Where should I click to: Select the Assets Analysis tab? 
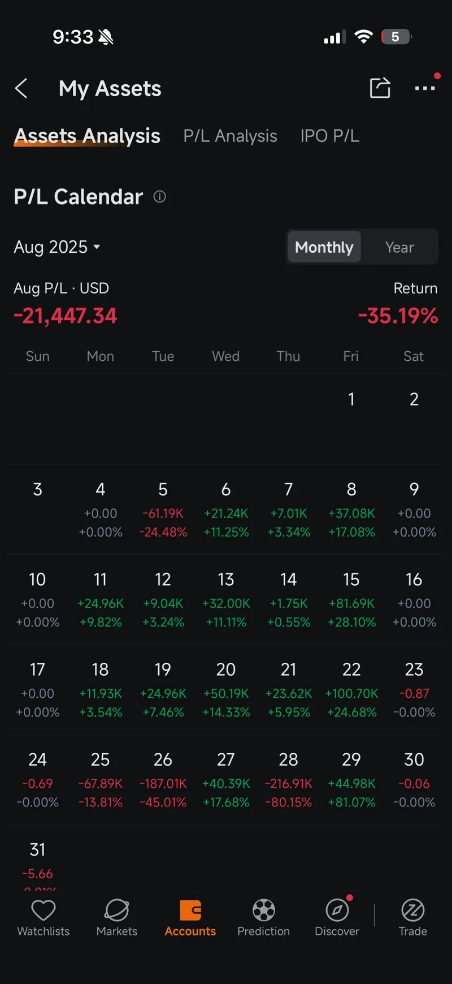tap(87, 136)
